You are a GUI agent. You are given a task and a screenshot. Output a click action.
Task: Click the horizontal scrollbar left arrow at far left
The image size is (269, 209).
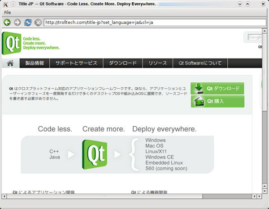[x=4, y=196]
